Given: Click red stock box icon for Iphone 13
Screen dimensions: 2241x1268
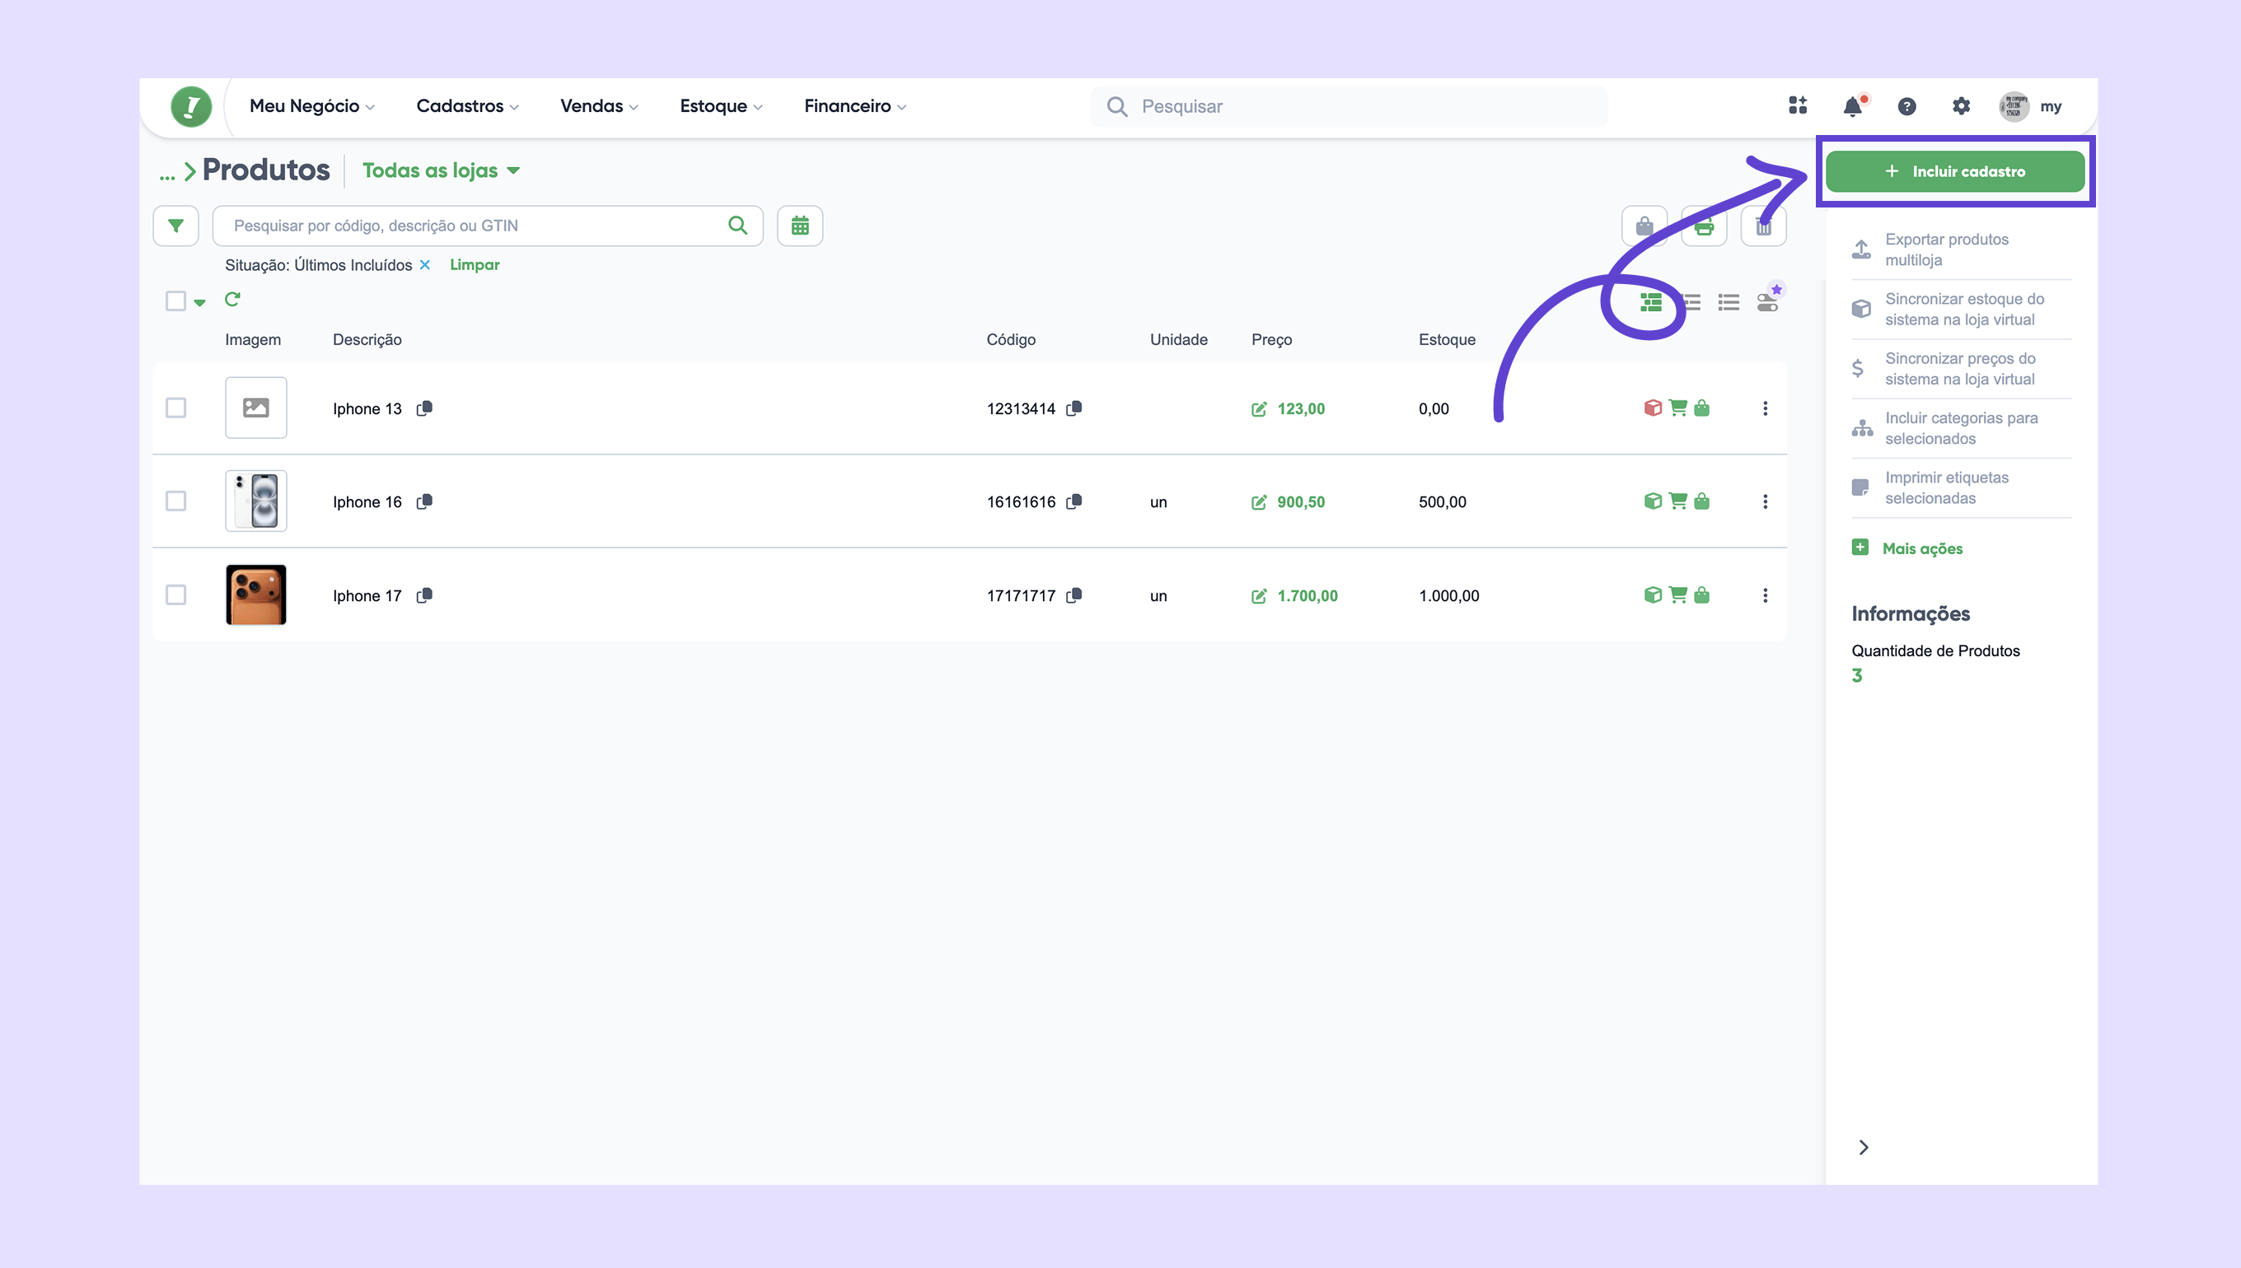Looking at the screenshot, I should click(1652, 408).
